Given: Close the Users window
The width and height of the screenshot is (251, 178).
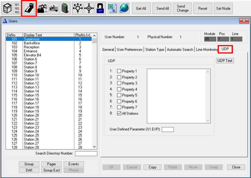Looking at the screenshot, I should [244, 21].
